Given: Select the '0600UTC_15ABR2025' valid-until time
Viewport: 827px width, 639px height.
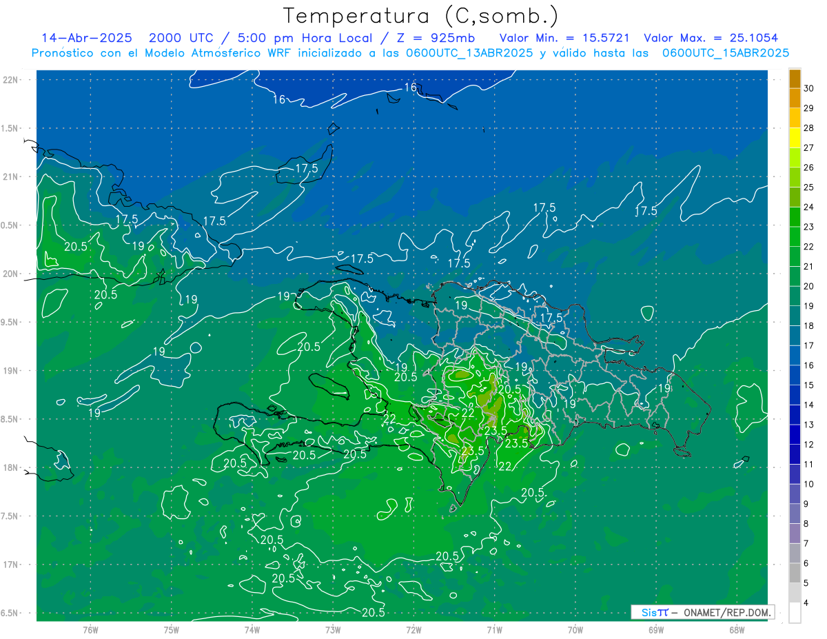Looking at the screenshot, I should tap(725, 53).
